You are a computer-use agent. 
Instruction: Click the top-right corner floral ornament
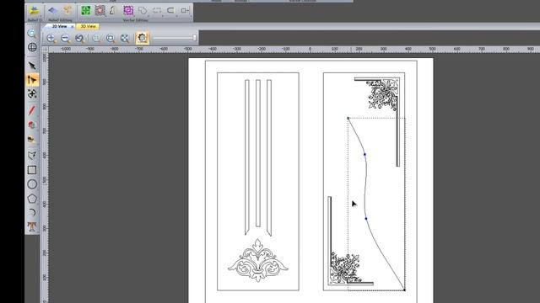pyautogui.click(x=382, y=94)
